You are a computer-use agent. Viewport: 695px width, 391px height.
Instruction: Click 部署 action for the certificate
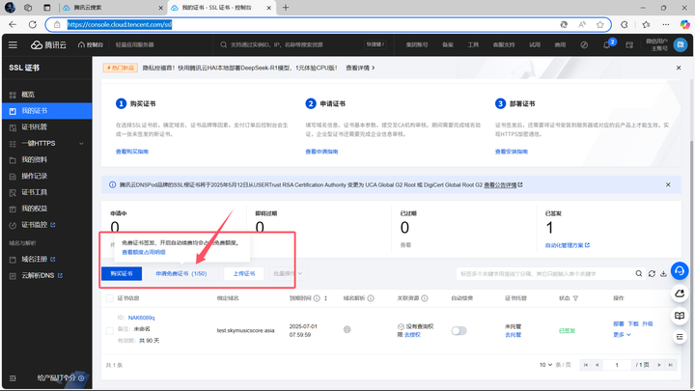tap(619, 323)
